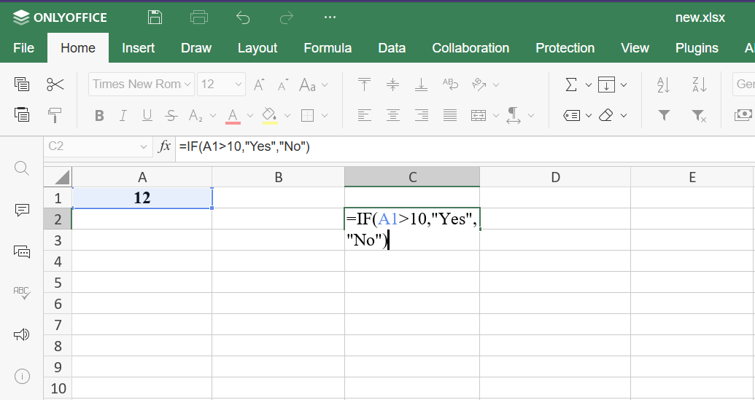The image size is (755, 400).
Task: Open the three-dots more options menu
Action: pyautogui.click(x=330, y=17)
